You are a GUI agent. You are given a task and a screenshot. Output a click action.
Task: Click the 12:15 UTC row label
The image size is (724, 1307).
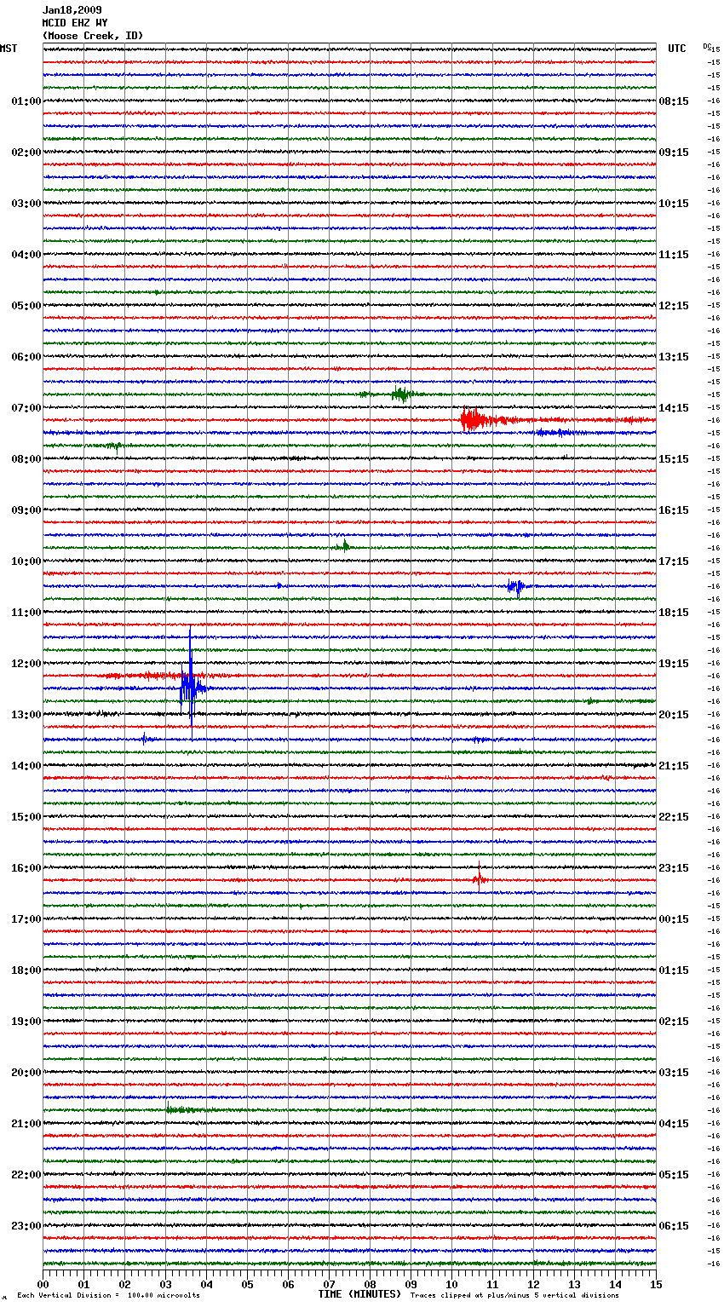tap(674, 306)
